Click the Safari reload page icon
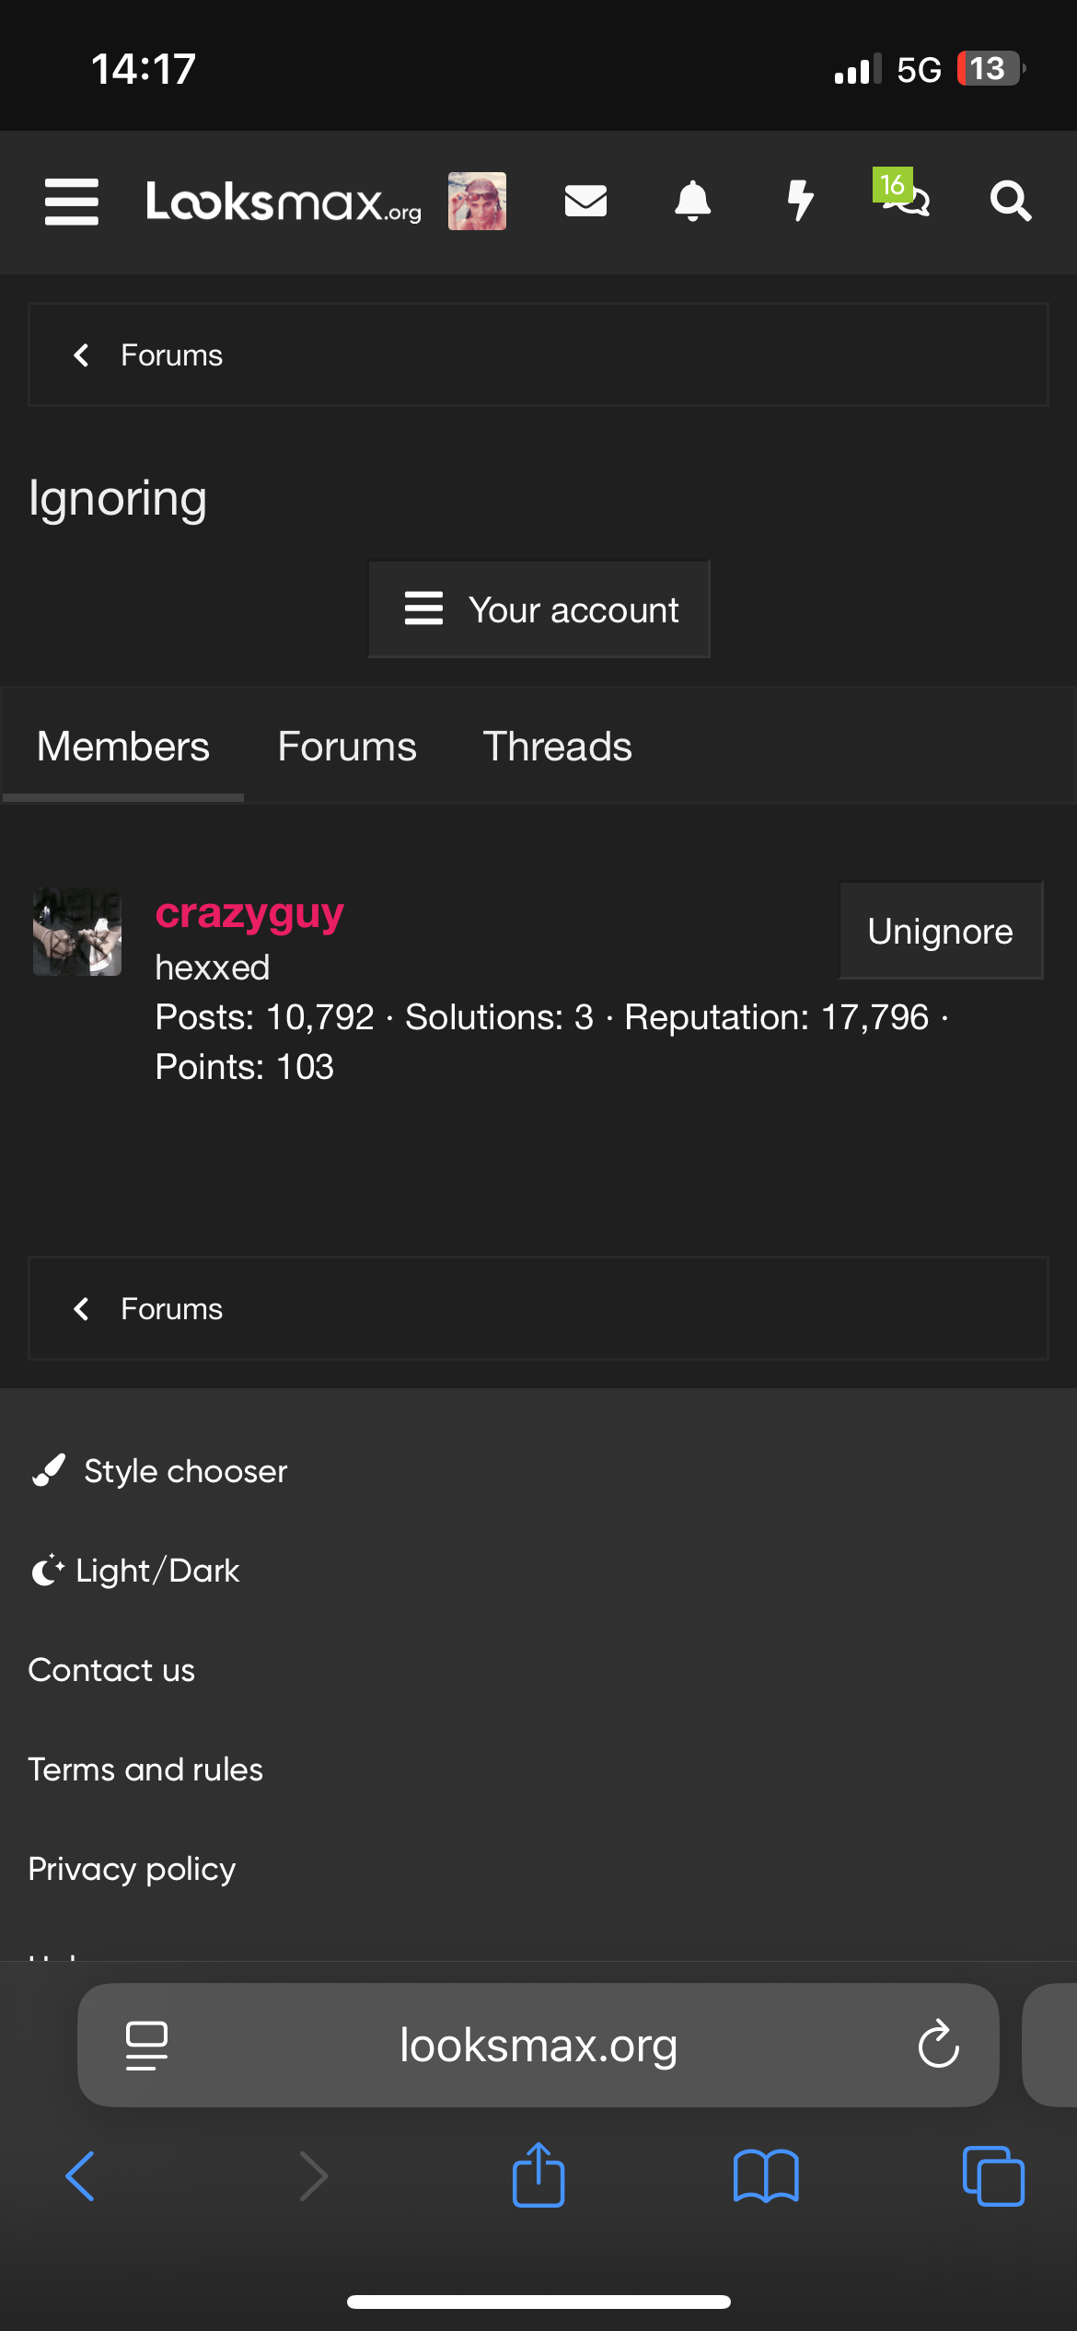The width and height of the screenshot is (1077, 2331). [938, 2045]
